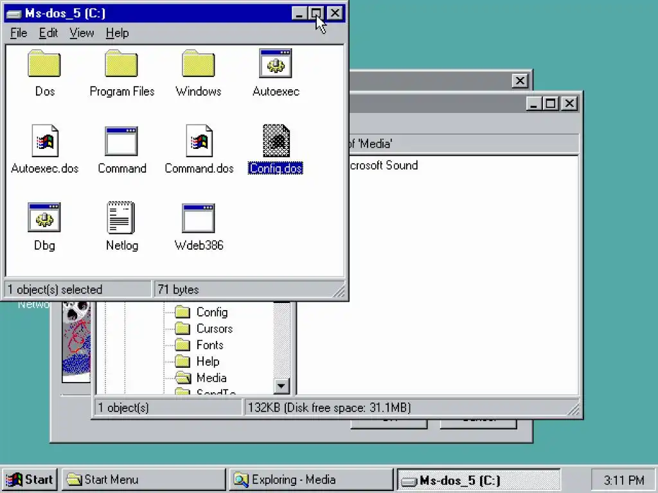
Task: Select the Autoexec.dos file icon
Action: (44, 141)
